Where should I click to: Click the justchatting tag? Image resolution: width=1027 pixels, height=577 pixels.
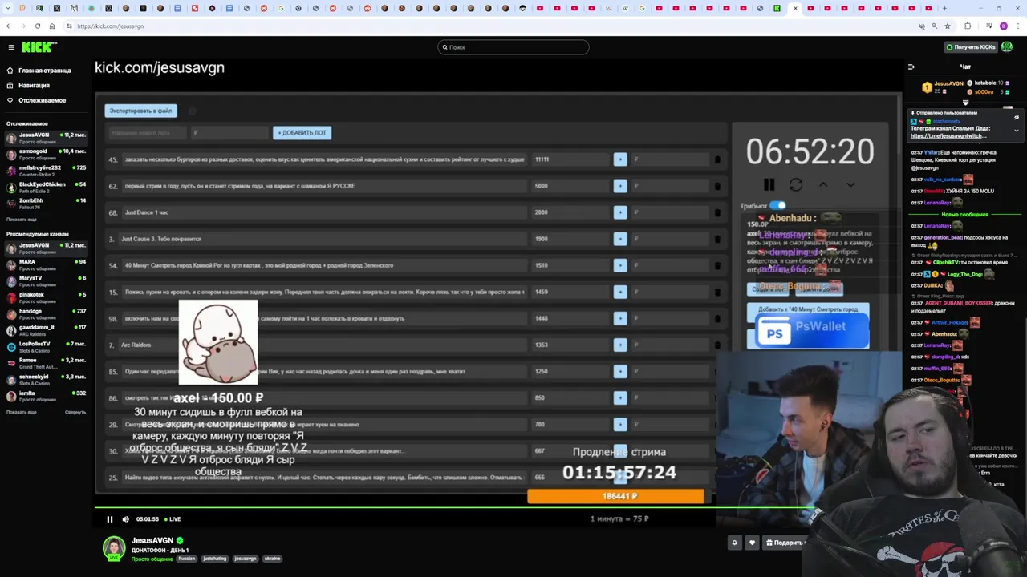point(215,559)
